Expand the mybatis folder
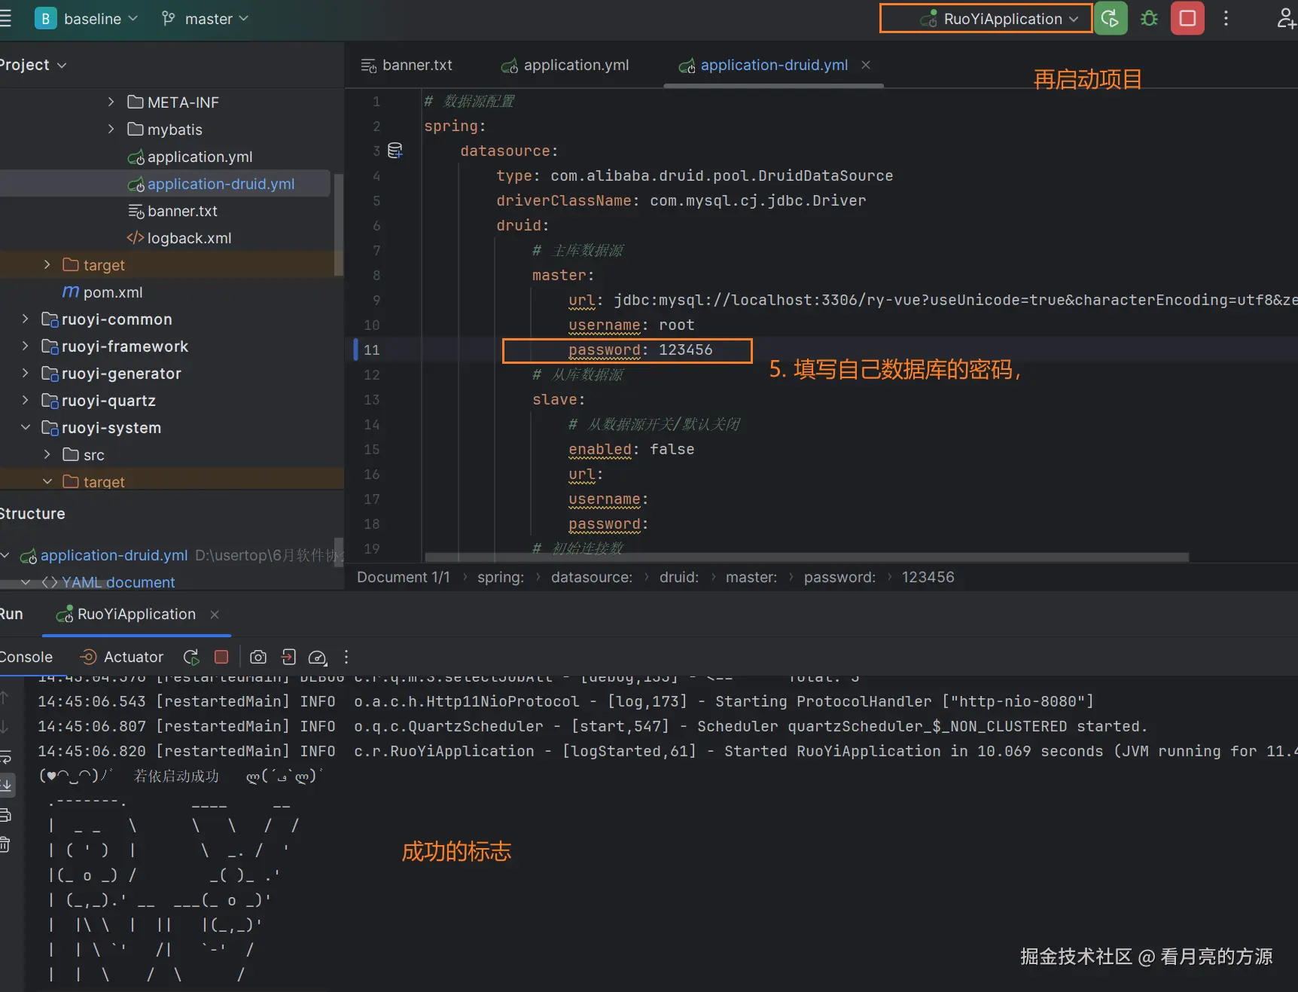1298x992 pixels. (111, 129)
